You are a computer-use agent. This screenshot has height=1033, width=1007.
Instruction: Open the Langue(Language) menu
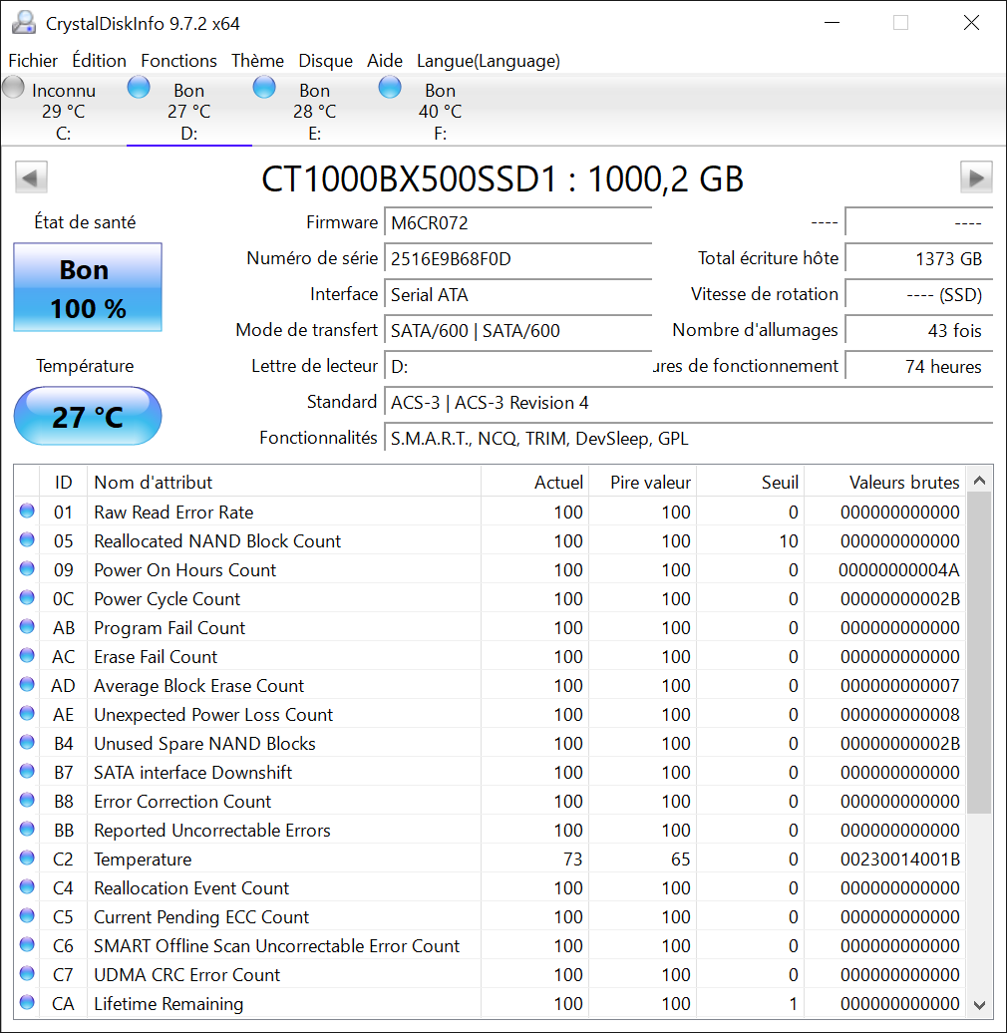click(488, 61)
